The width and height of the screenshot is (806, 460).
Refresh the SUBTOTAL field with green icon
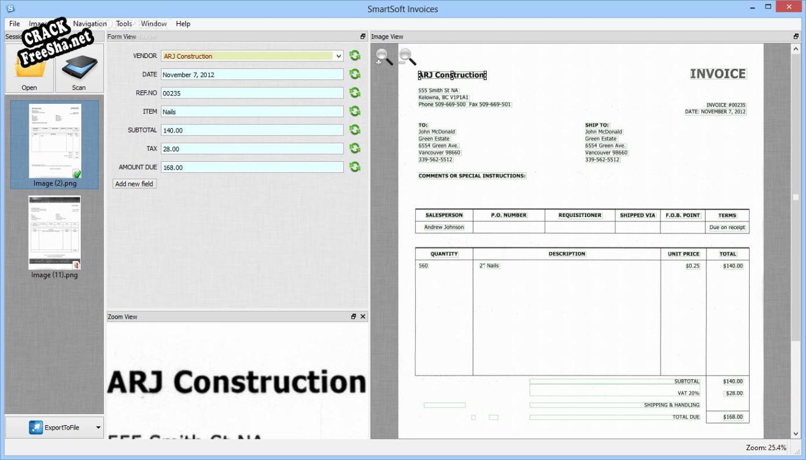[355, 130]
